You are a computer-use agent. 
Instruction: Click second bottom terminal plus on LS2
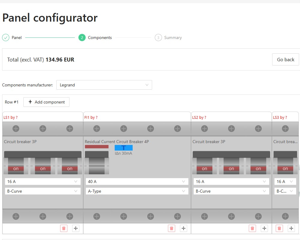[231, 216]
